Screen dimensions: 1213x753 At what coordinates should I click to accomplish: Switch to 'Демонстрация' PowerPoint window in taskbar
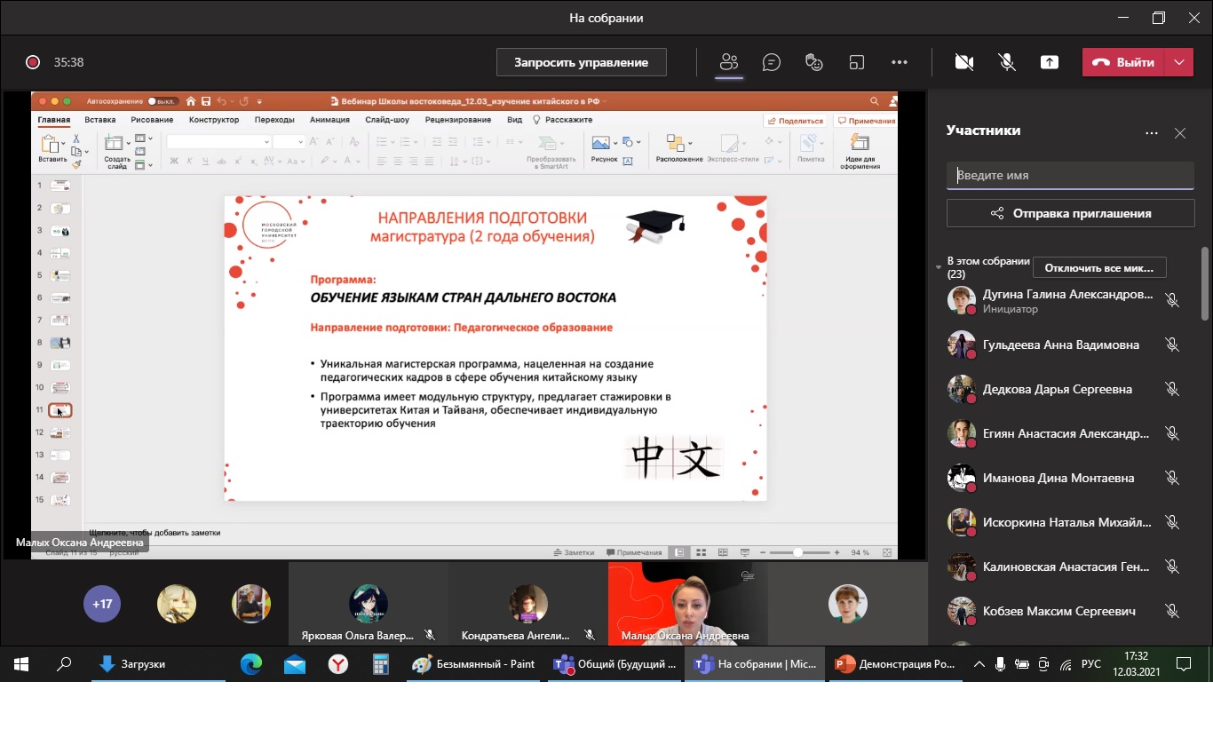pos(895,664)
